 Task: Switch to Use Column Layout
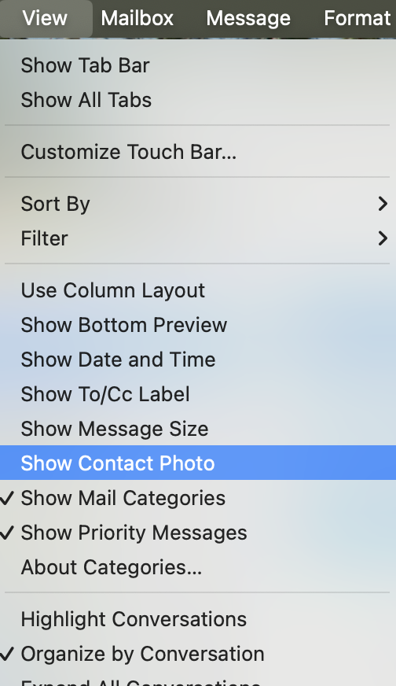[198, 290]
